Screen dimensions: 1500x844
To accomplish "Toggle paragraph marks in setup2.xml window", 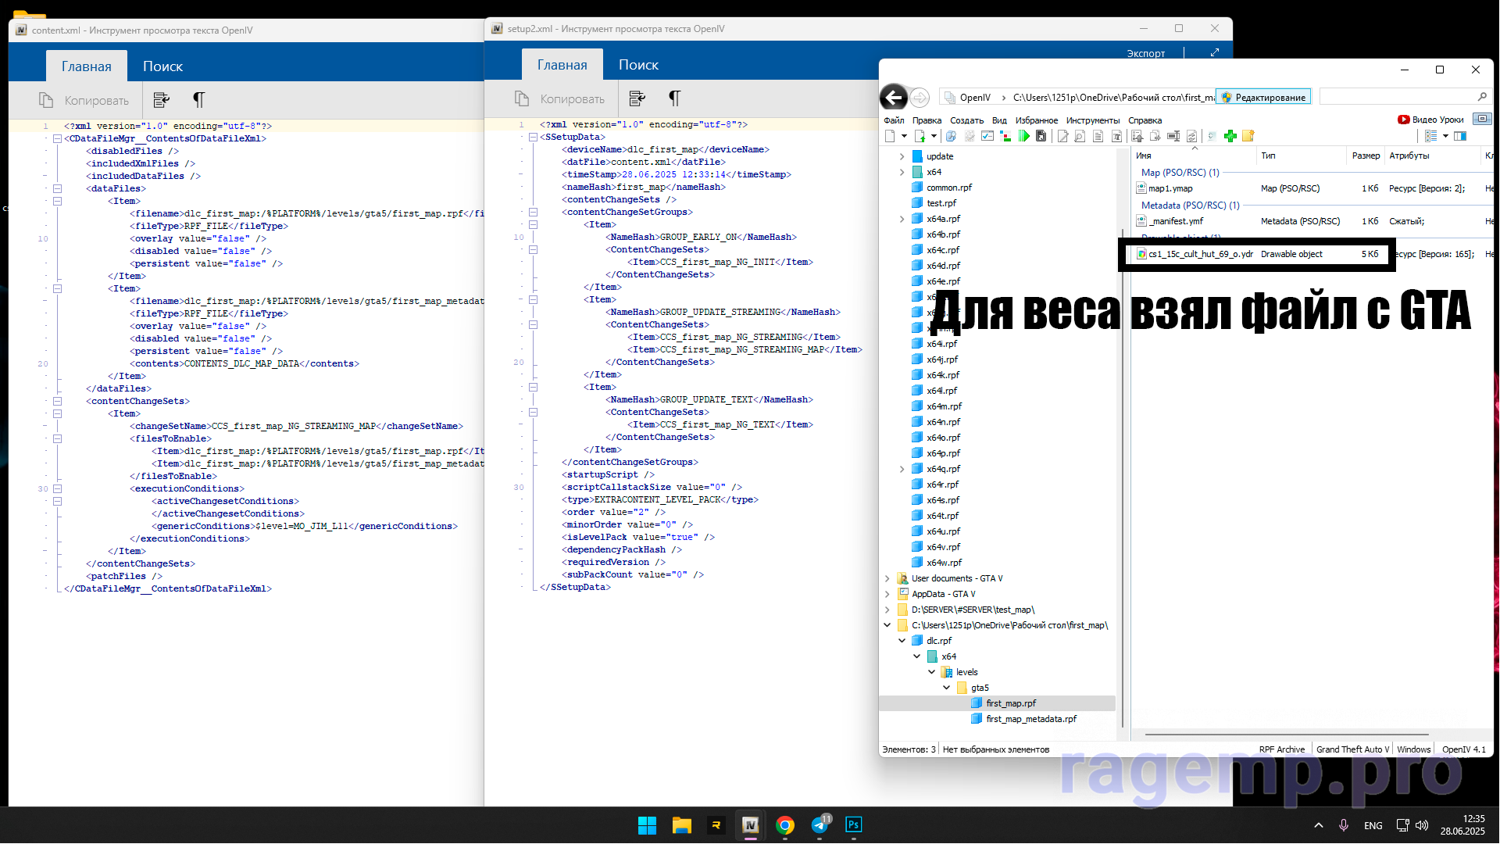I will pos(674,98).
